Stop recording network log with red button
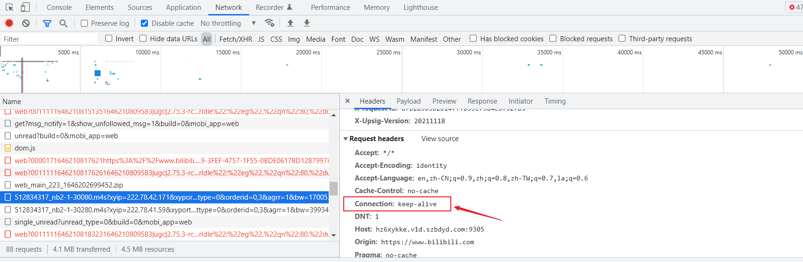Viewport: 803px width, 262px height. (9, 23)
